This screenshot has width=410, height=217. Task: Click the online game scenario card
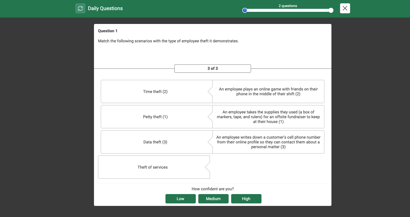(x=268, y=91)
